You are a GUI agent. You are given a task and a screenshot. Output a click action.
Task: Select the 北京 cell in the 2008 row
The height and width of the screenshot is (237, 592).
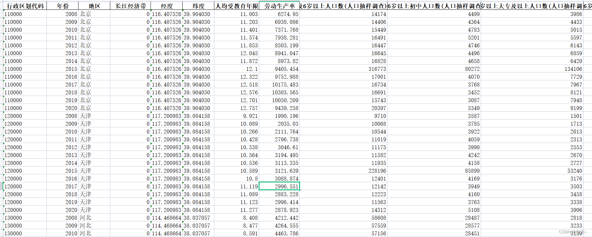(x=94, y=14)
